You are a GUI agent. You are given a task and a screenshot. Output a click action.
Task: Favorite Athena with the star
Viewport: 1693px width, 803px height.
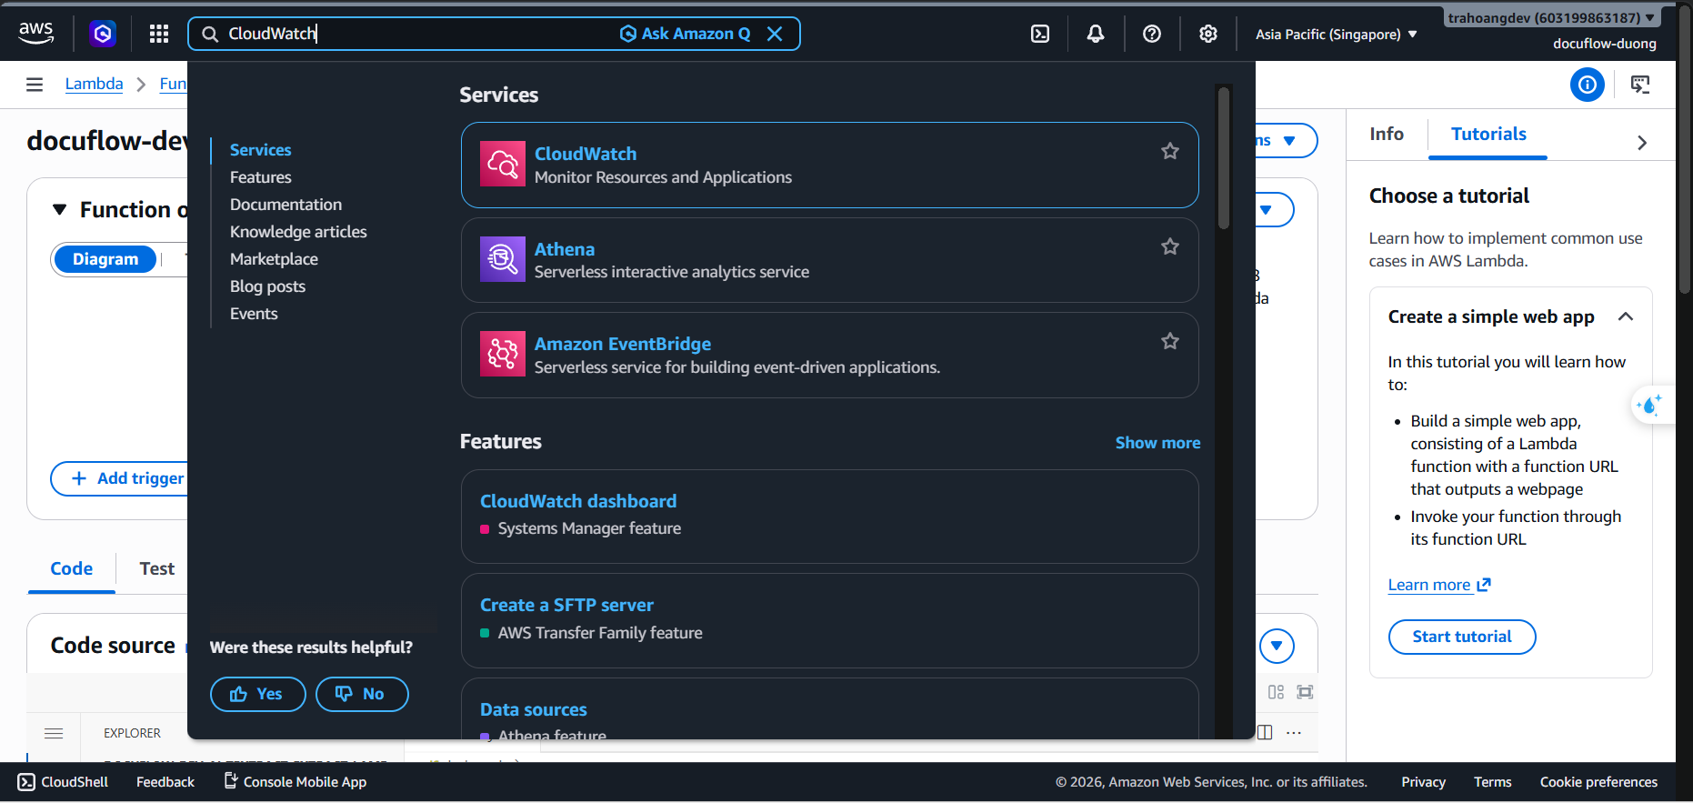1170,246
